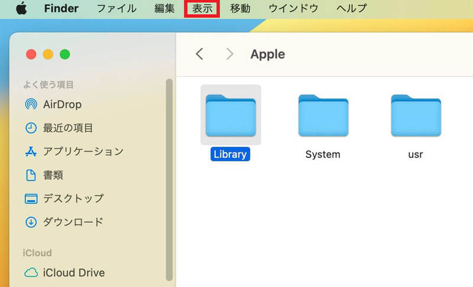
Task: Click the AirDrop sidebar icon
Action: [31, 104]
